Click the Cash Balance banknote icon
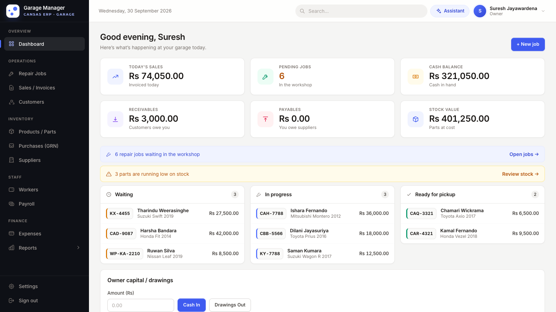This screenshot has width=556, height=312. click(x=416, y=77)
